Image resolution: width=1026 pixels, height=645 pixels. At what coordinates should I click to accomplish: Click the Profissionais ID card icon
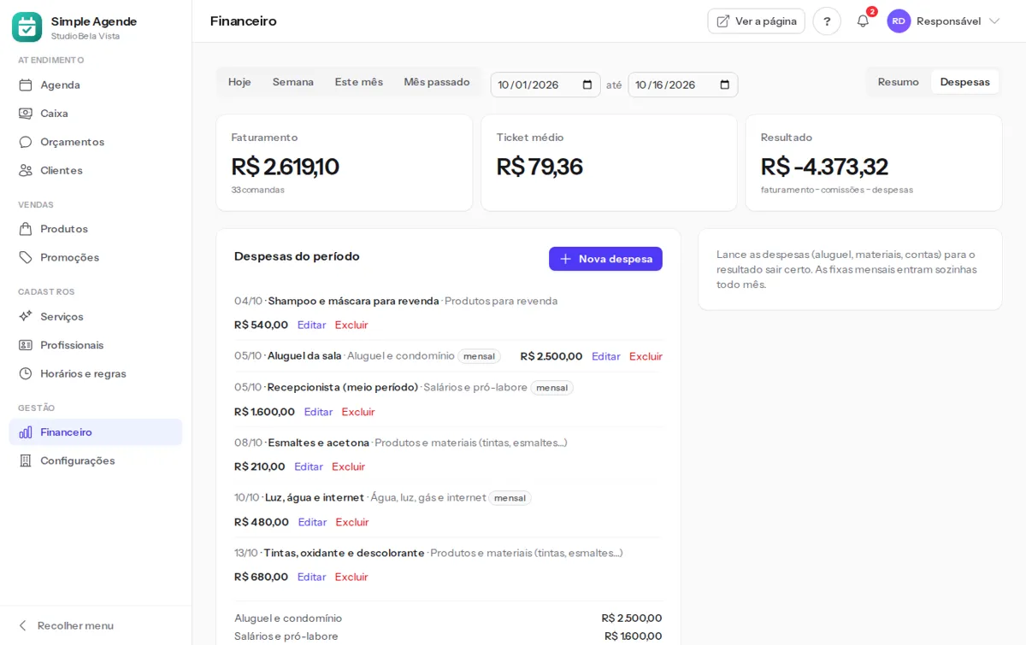coord(26,345)
